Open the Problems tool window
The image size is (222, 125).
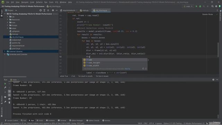click(x=50, y=120)
